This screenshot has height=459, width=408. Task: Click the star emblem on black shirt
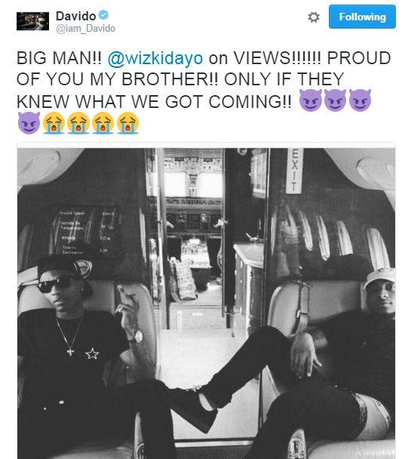coord(92,353)
